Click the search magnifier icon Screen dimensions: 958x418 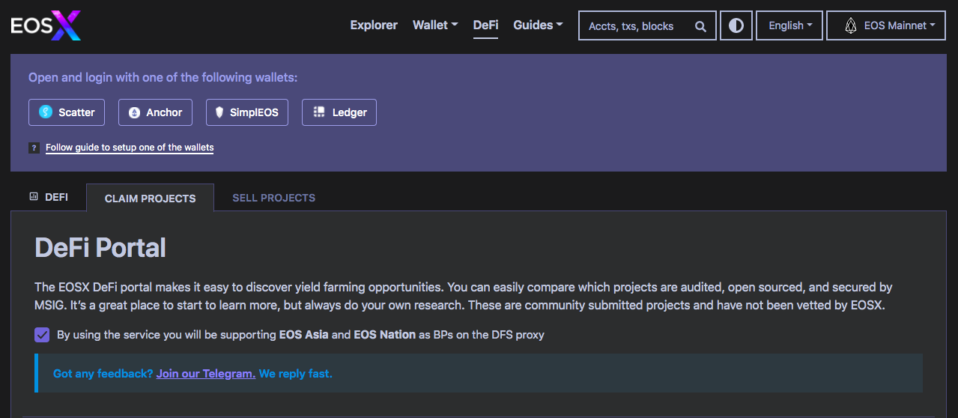[700, 26]
